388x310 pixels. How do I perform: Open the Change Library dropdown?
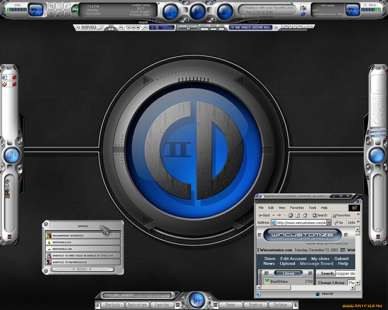click(x=358, y=283)
